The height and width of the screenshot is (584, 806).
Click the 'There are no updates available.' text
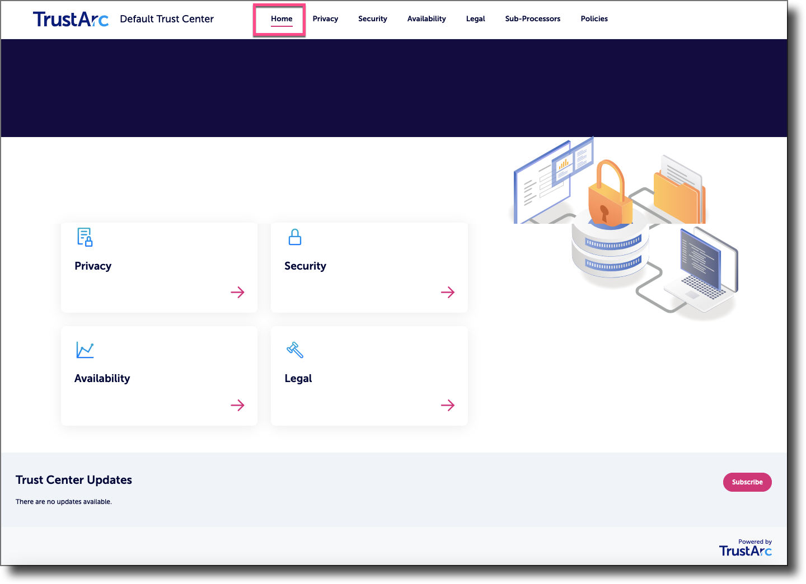(64, 502)
